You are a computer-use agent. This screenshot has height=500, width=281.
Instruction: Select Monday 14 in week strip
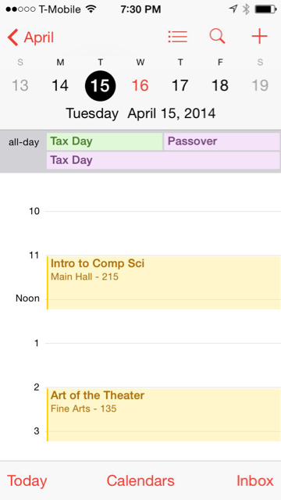[60, 85]
